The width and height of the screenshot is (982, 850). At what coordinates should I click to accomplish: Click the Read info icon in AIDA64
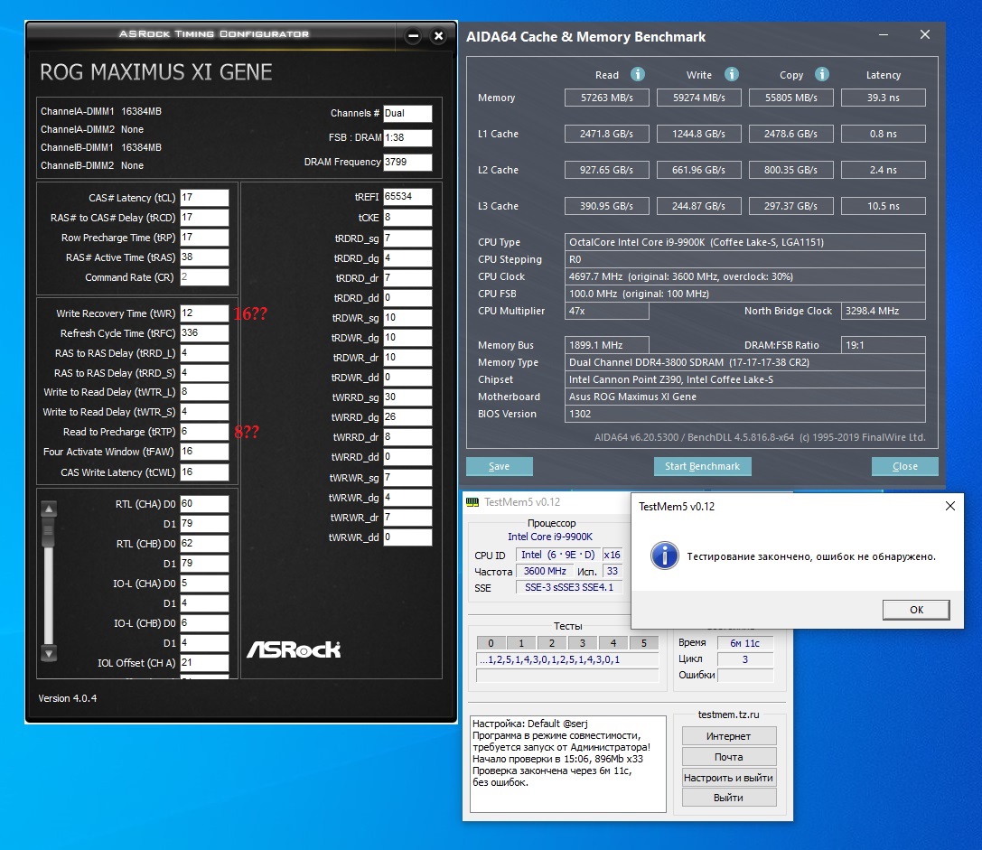[638, 75]
